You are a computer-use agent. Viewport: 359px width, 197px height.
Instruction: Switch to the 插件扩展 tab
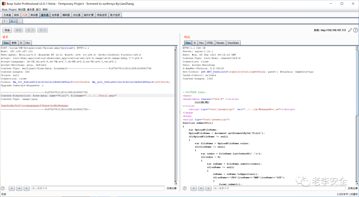pos(89,15)
